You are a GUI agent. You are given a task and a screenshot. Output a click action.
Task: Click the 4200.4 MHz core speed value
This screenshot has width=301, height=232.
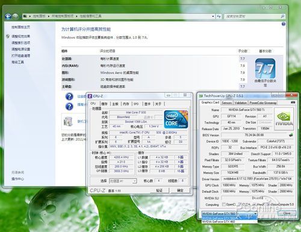pyautogui.click(x=121, y=157)
